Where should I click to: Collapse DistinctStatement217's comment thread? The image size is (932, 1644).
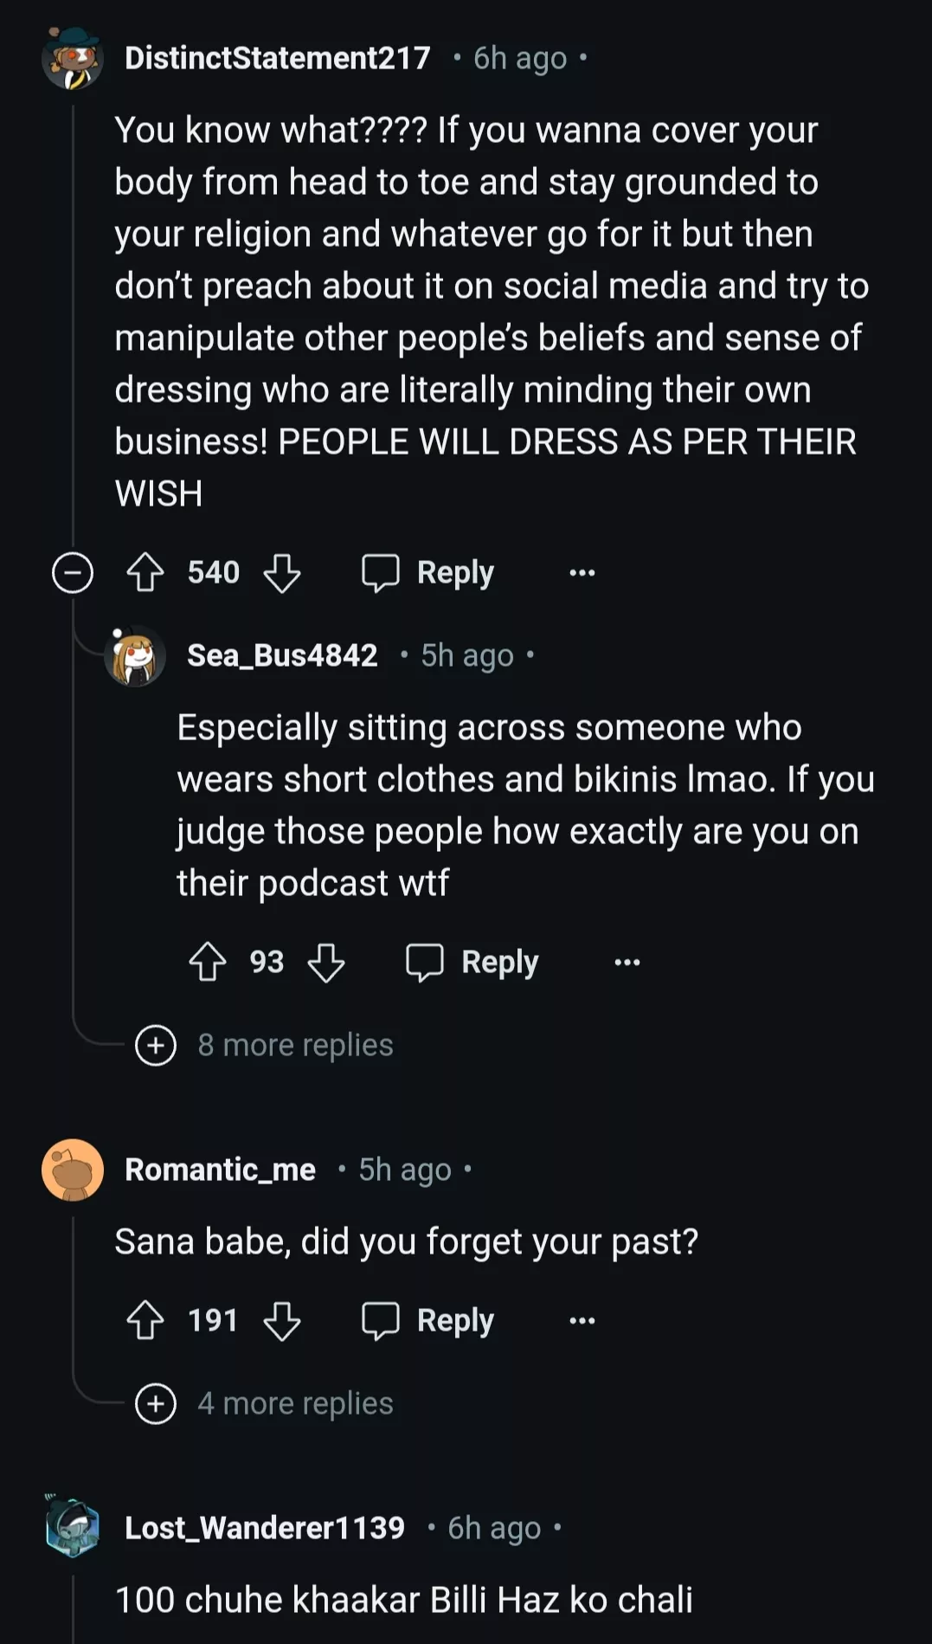(73, 572)
